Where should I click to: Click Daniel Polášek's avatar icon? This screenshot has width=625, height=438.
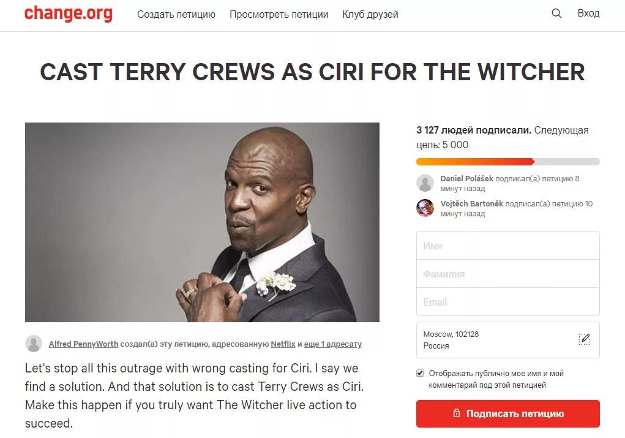[x=425, y=183]
